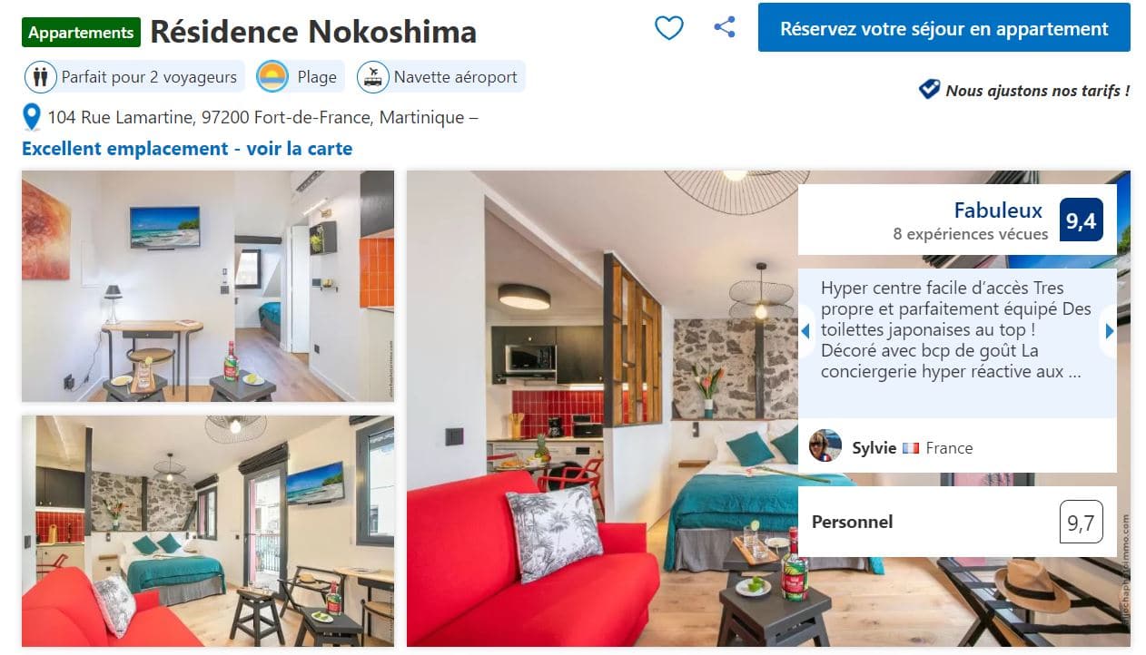Save property with the heart icon
The width and height of the screenshot is (1146, 655).
669,29
